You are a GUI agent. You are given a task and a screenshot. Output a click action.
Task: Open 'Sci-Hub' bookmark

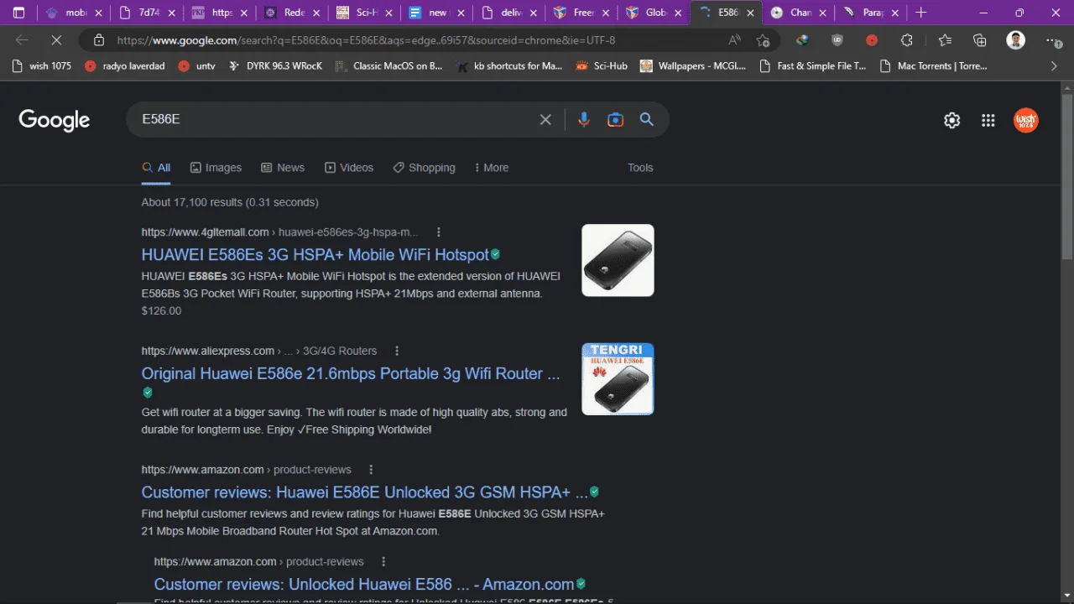click(x=602, y=65)
